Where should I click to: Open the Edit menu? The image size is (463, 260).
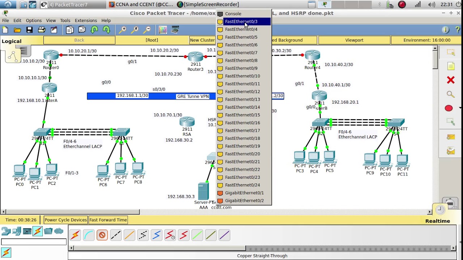17,21
